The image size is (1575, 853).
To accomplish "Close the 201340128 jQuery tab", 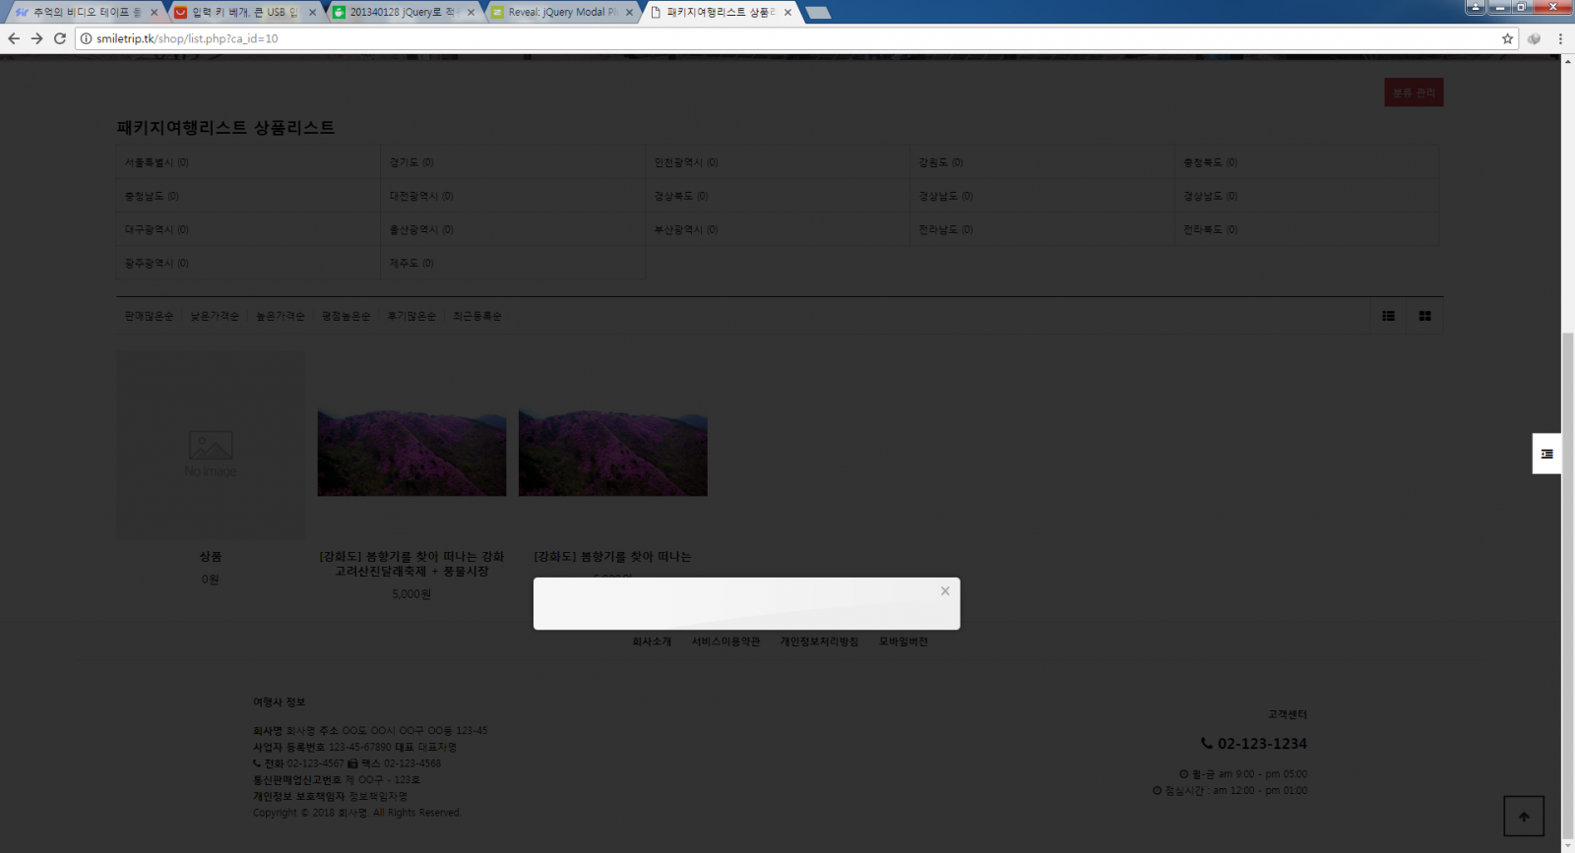I will click(x=471, y=12).
